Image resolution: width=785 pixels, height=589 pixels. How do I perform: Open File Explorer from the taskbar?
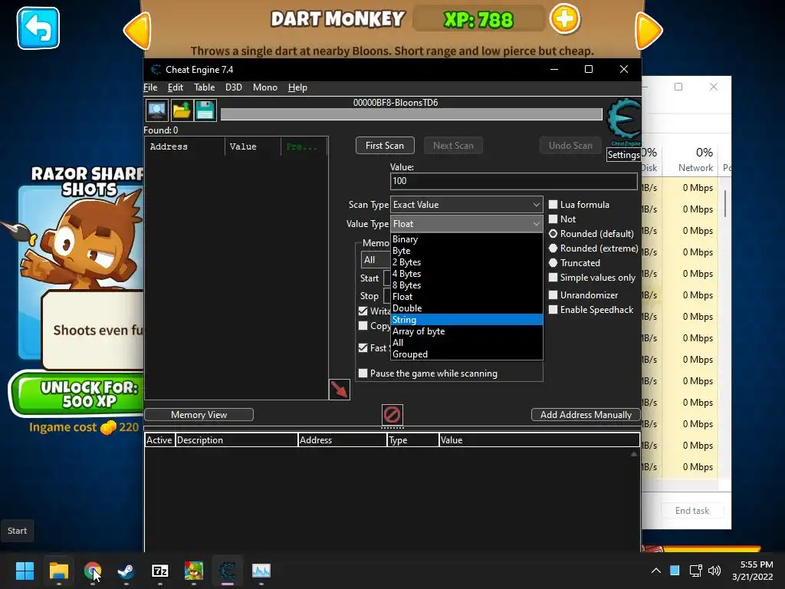point(58,571)
